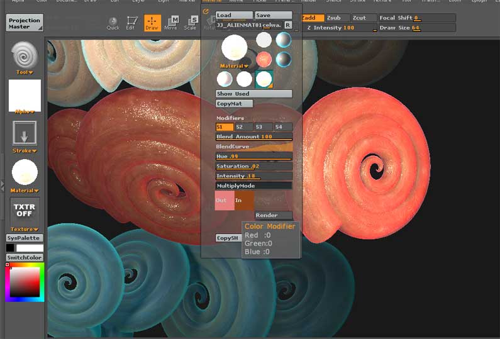This screenshot has width=500, height=339.
Task: Select the blue chrome material sphere in the top row
Action: click(x=284, y=40)
